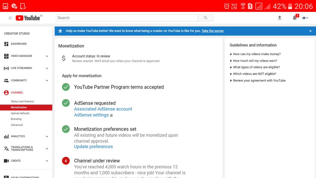Click the 'Take the survey' link
The width and height of the screenshot is (316, 178).
(213, 31)
